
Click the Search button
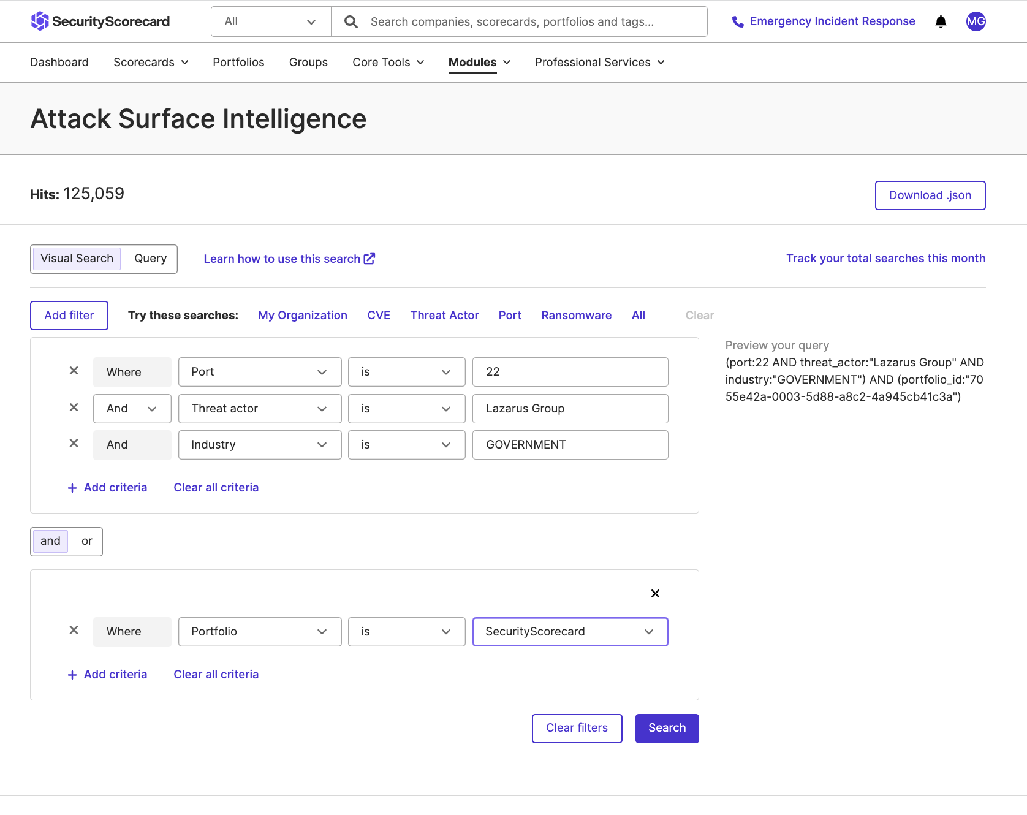(x=667, y=728)
